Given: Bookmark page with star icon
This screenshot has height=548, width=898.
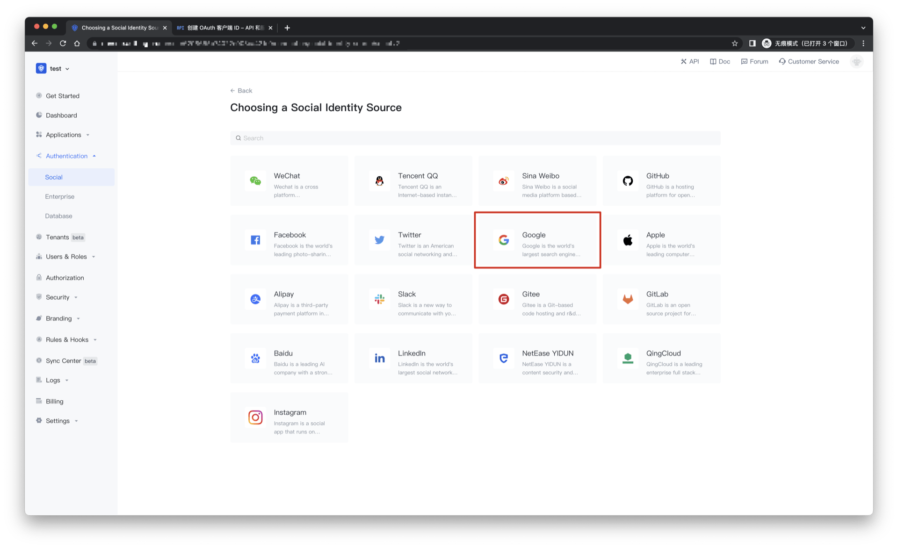Looking at the screenshot, I should click(x=735, y=43).
